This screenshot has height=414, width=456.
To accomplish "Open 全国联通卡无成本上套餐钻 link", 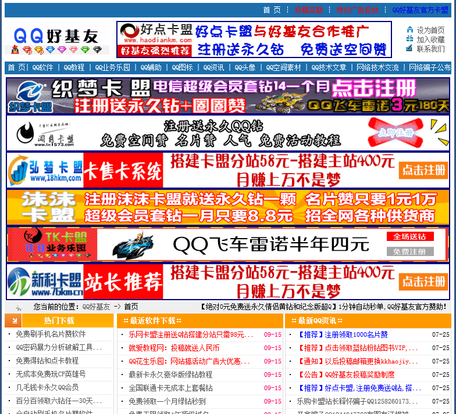I will (x=170, y=388).
